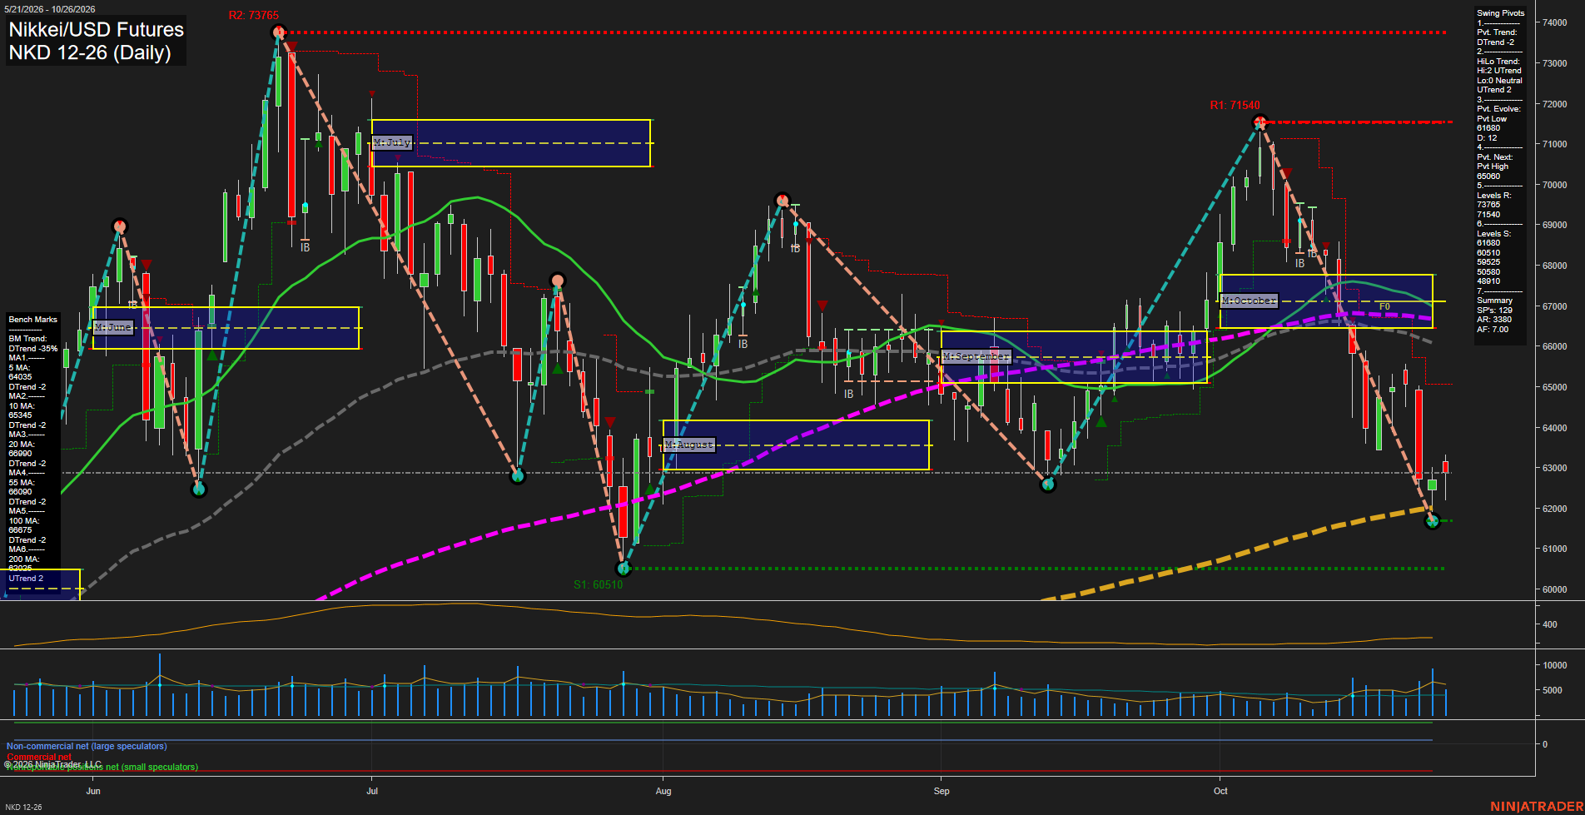The height and width of the screenshot is (815, 1585).
Task: Click the 'NKD 12-26 (Daily)' subtitle
Action: (x=90, y=52)
